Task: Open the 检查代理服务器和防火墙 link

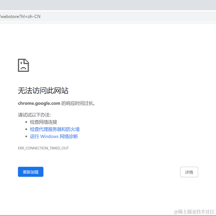Action: point(54,129)
